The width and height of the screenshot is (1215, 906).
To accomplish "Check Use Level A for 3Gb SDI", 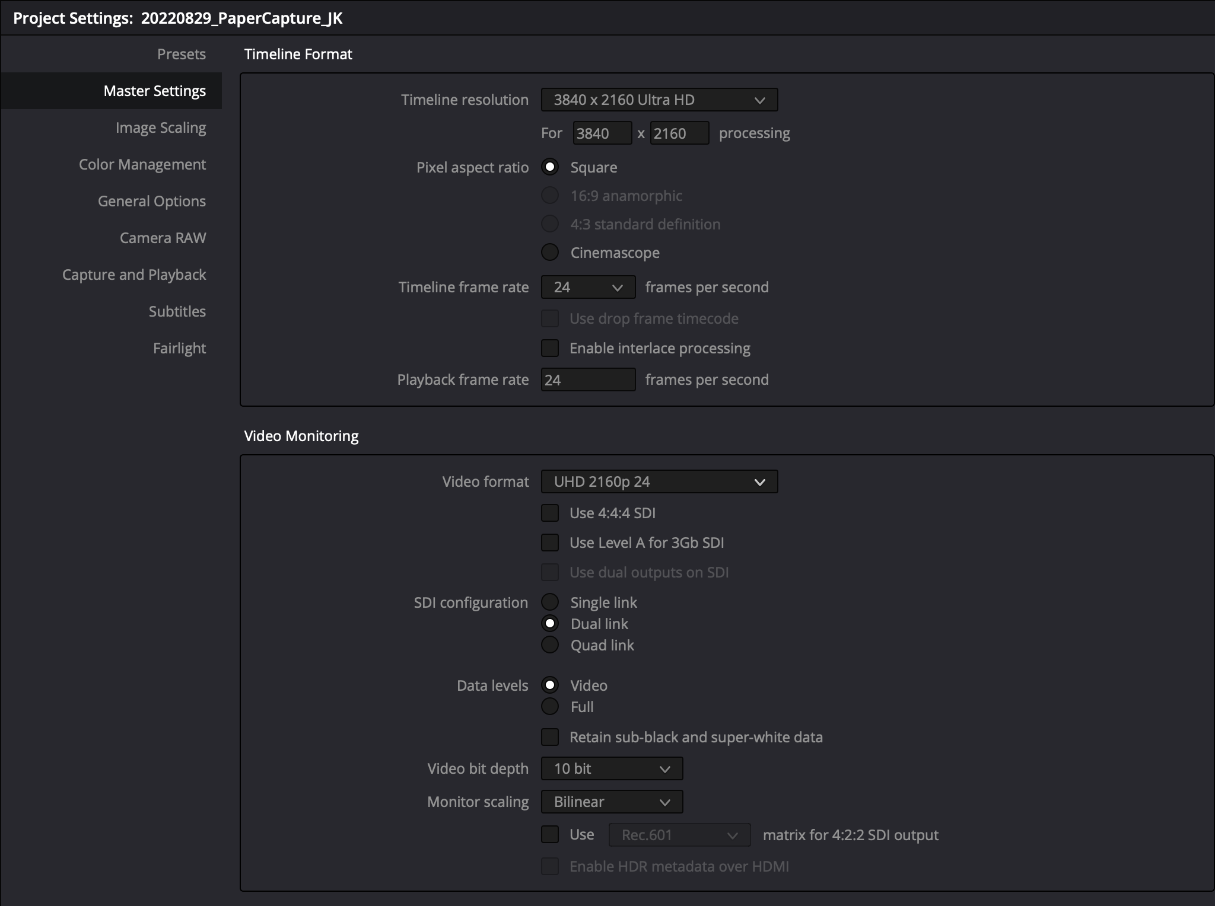I will pyautogui.click(x=550, y=543).
